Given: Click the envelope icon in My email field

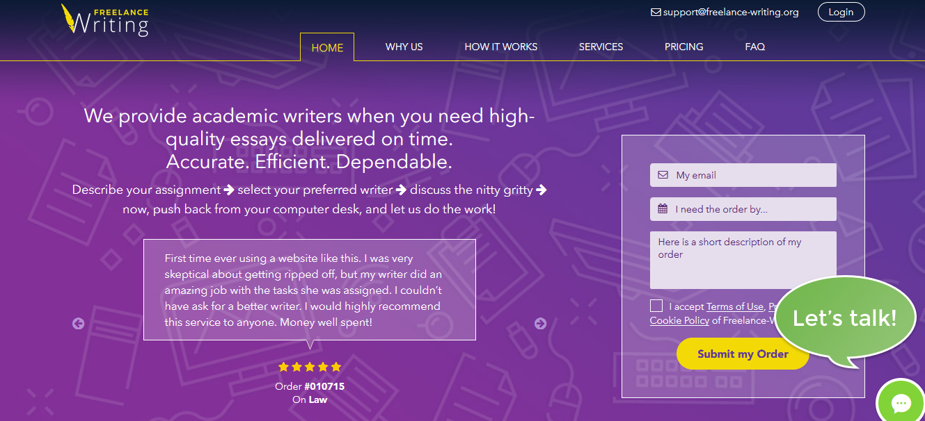Looking at the screenshot, I should pyautogui.click(x=663, y=175).
